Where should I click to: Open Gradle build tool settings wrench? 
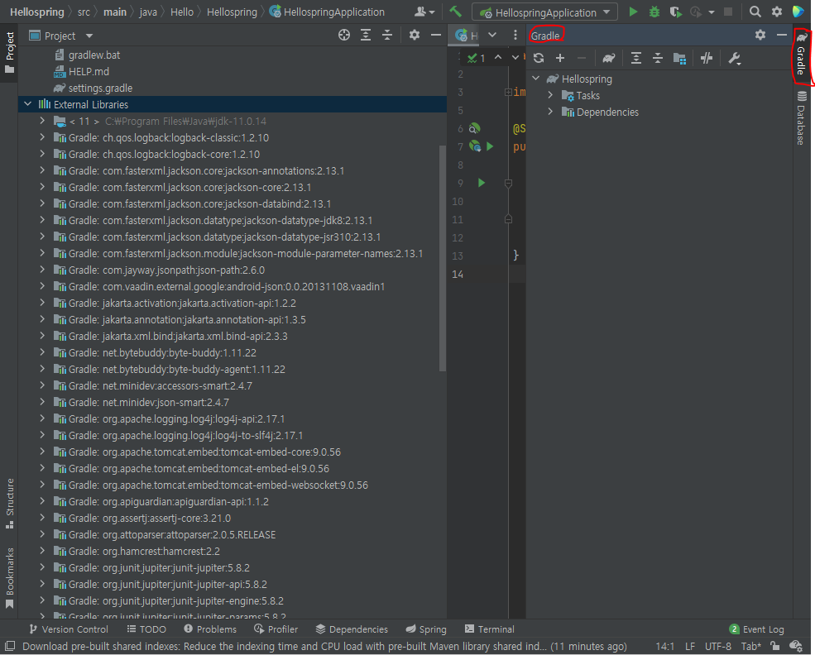pos(734,58)
